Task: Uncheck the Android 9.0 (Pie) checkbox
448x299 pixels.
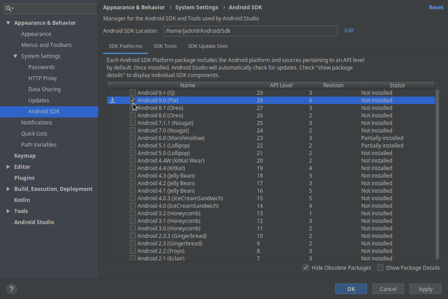Action: point(133,101)
